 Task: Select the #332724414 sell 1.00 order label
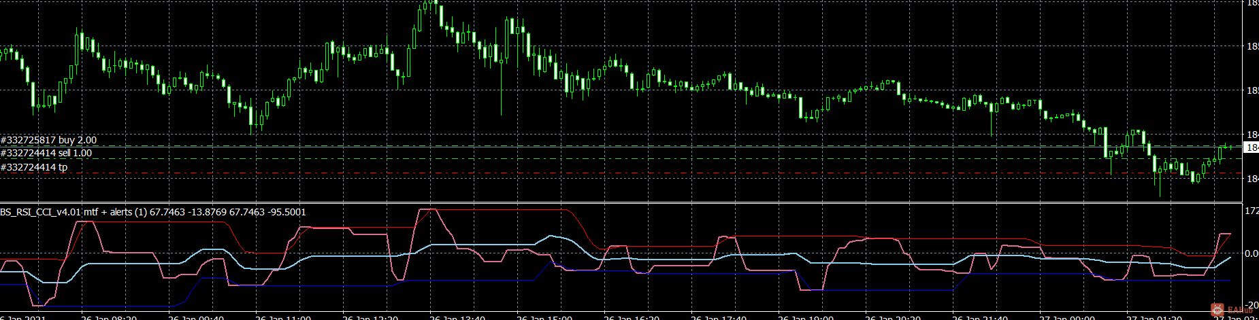(x=46, y=153)
